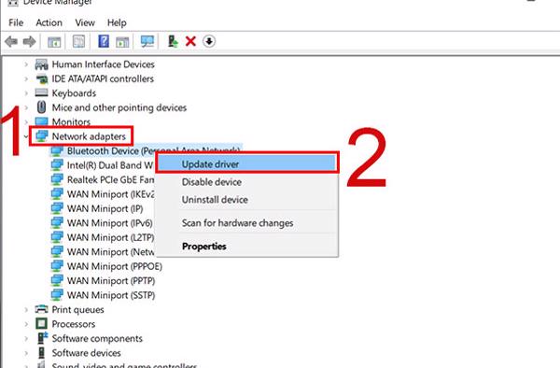
Task: Choose Scan for hardware changes context entry
Action: (247, 223)
